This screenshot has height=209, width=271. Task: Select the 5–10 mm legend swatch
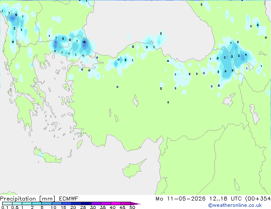(x=47, y=203)
